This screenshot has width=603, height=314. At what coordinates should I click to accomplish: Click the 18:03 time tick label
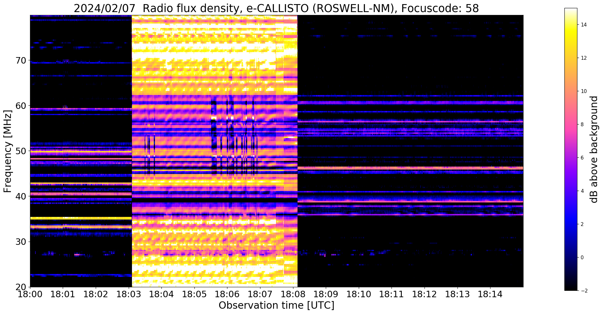pos(128,294)
